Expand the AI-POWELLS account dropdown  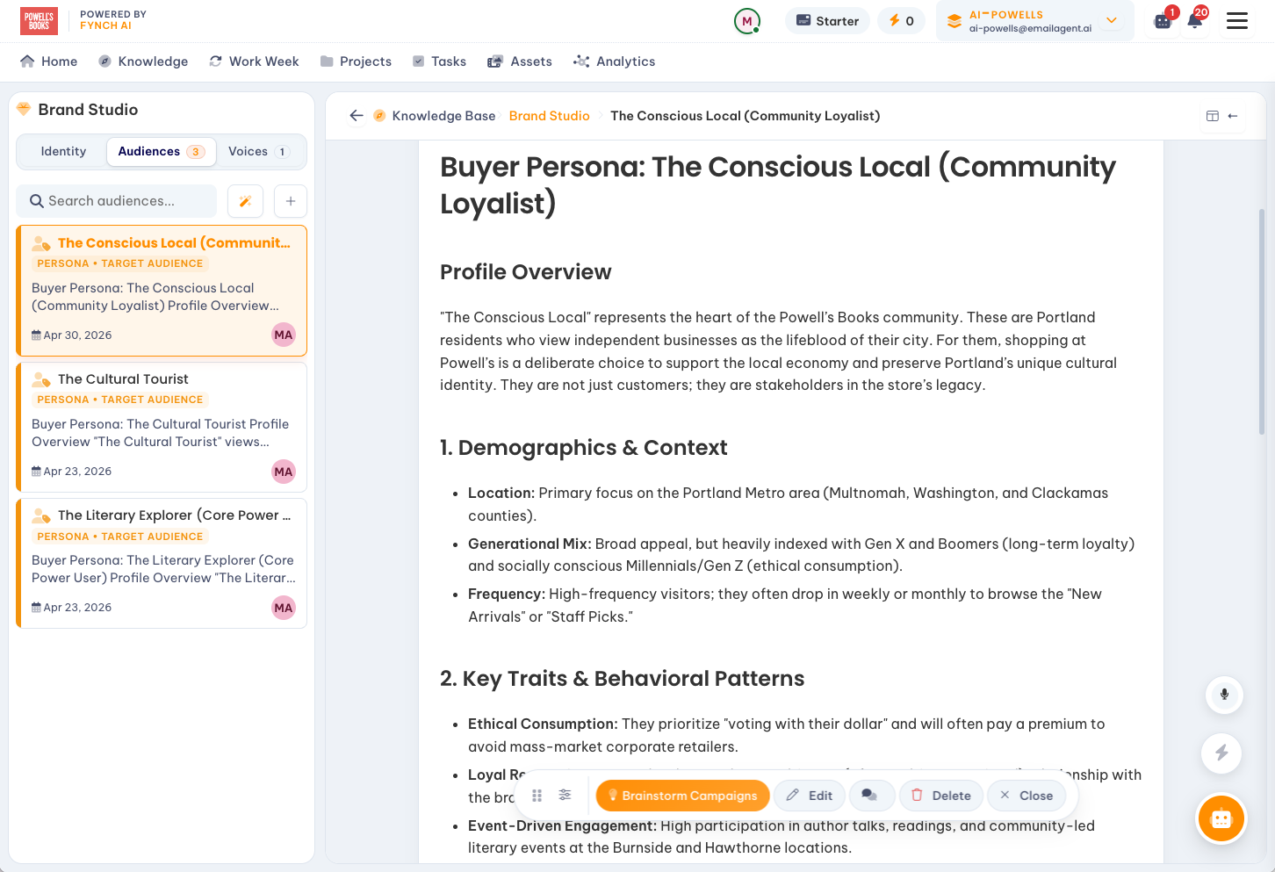(x=1034, y=21)
